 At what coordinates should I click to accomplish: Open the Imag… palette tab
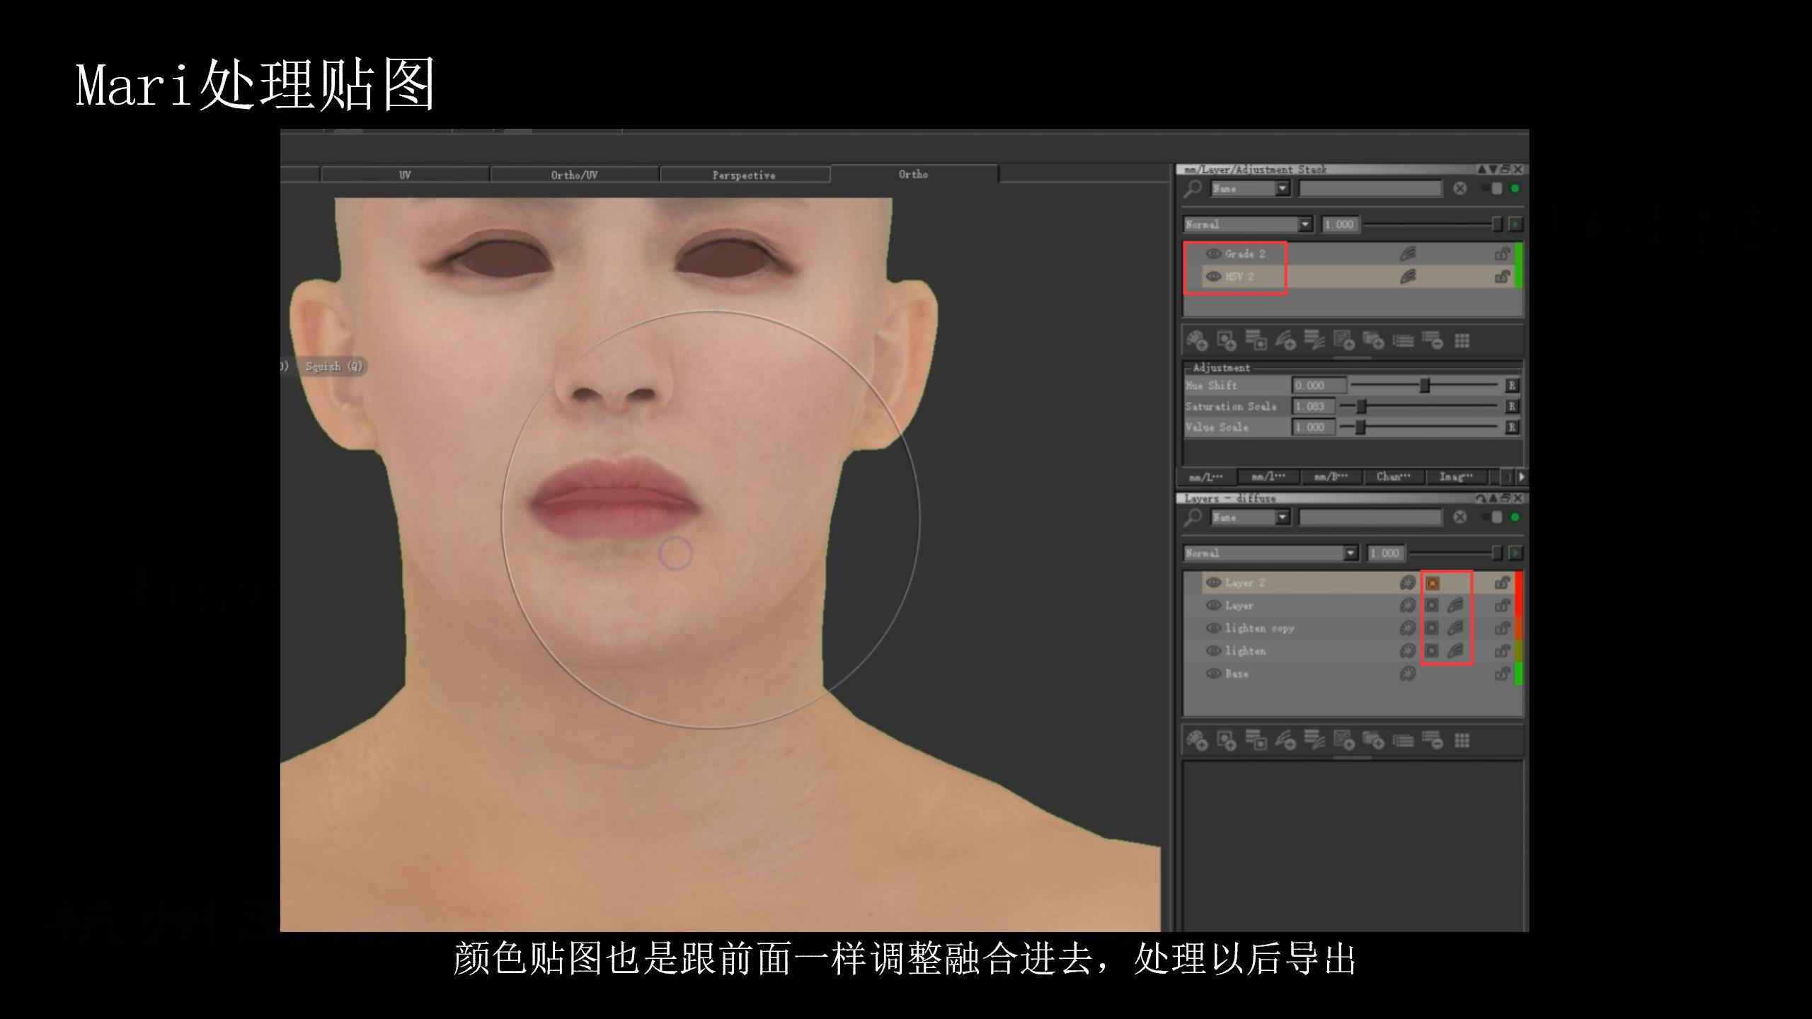coord(1456,477)
